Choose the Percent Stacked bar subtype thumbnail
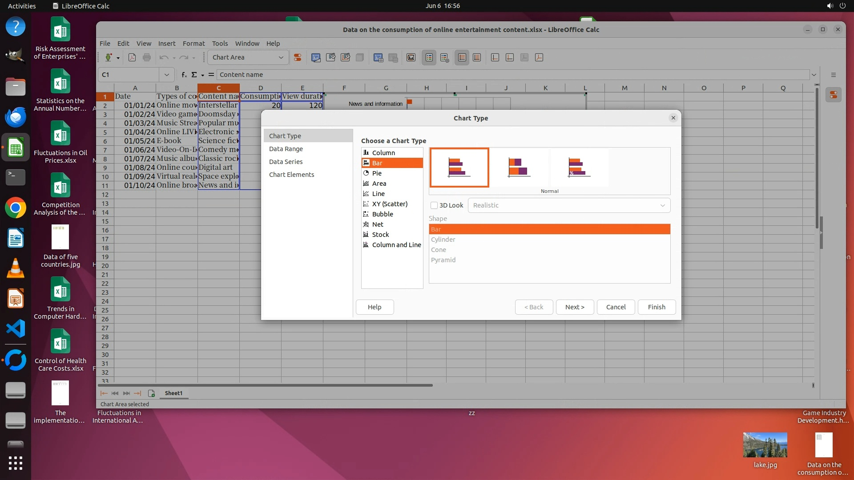This screenshot has width=854, height=480. coord(579,168)
